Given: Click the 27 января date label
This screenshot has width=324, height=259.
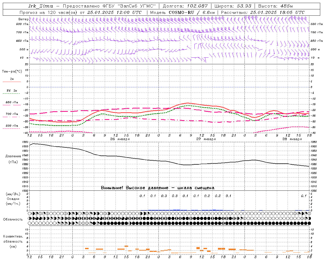Looking at the screenshot, I should (x=206, y=139).
